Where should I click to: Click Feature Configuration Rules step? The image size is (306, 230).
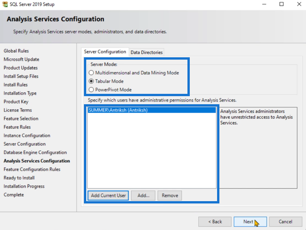(32, 169)
